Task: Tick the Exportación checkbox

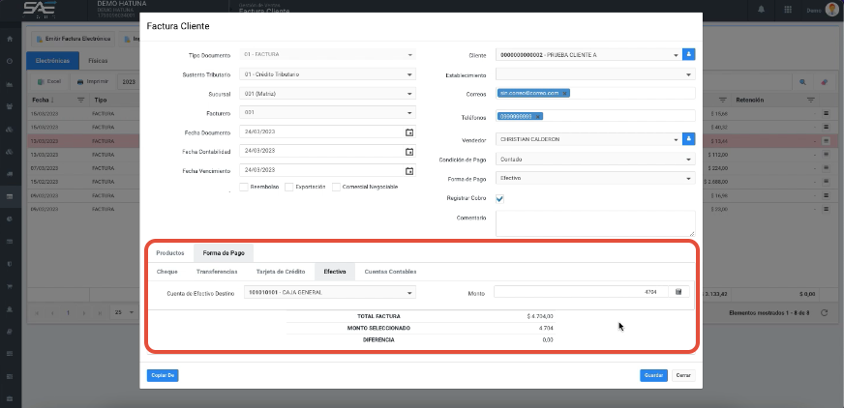Action: (289, 187)
